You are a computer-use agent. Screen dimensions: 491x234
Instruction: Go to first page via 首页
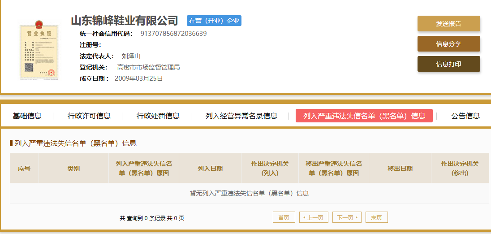coord(284,217)
